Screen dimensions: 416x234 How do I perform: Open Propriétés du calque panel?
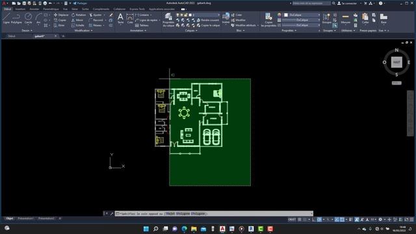click(168, 20)
